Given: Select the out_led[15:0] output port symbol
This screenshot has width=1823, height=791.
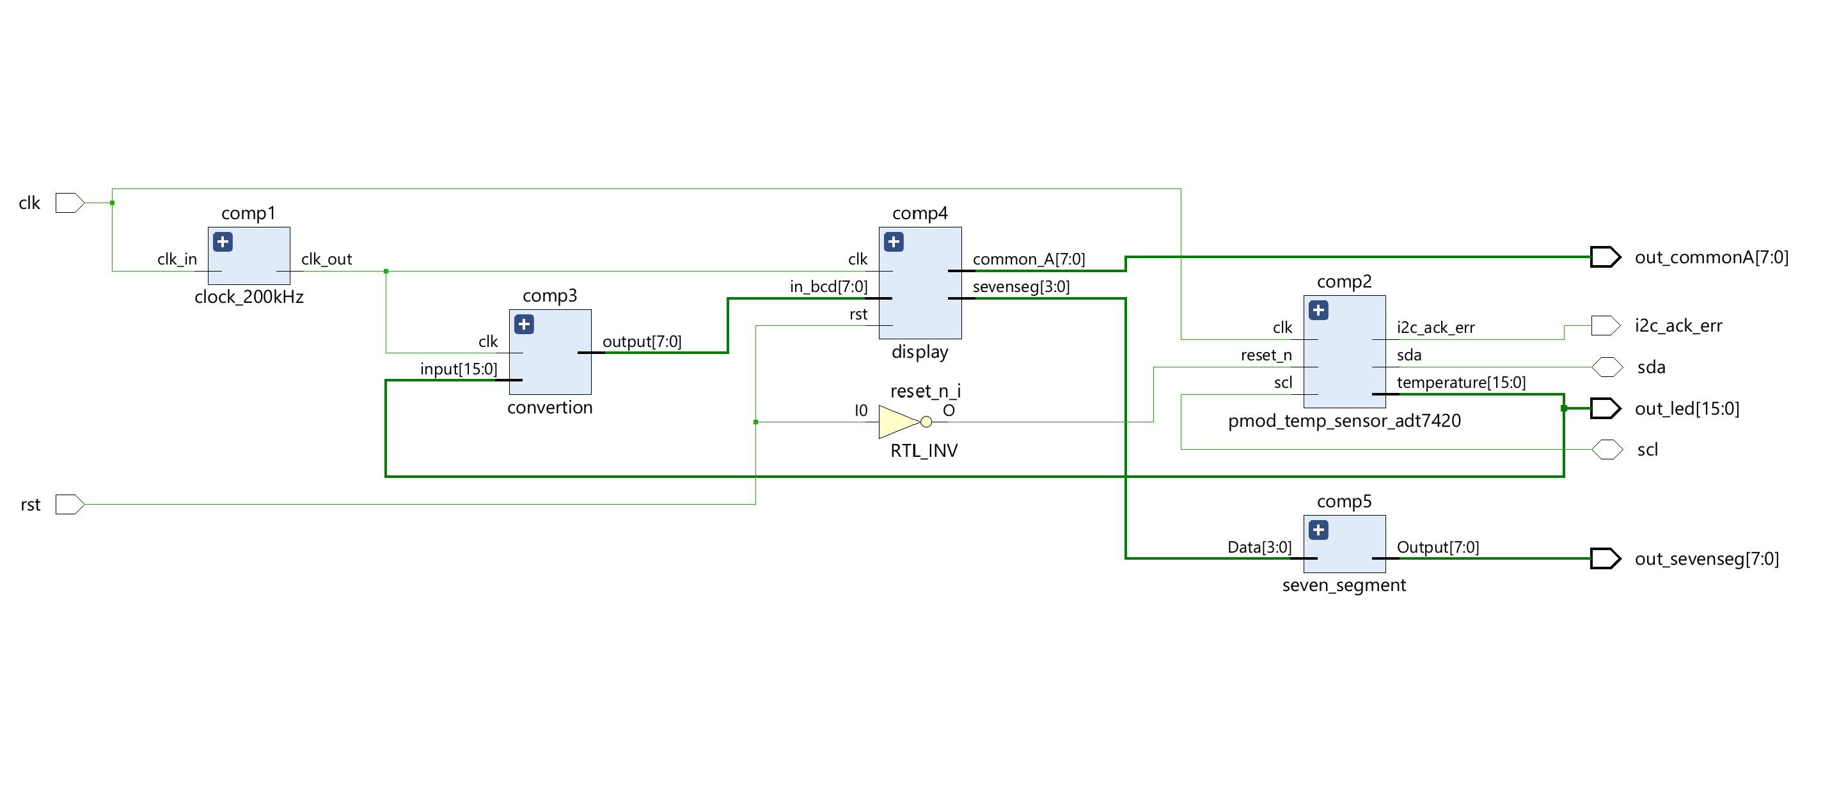Looking at the screenshot, I should click(x=1605, y=408).
